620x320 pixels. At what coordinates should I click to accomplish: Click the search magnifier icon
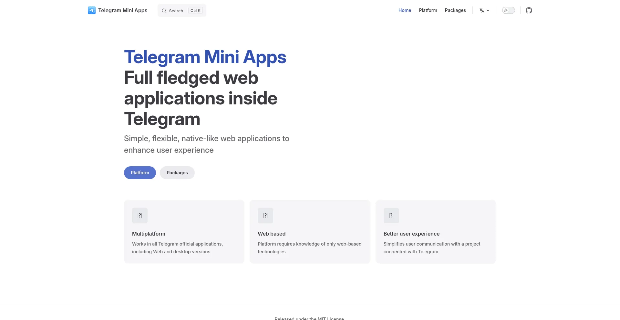(164, 11)
